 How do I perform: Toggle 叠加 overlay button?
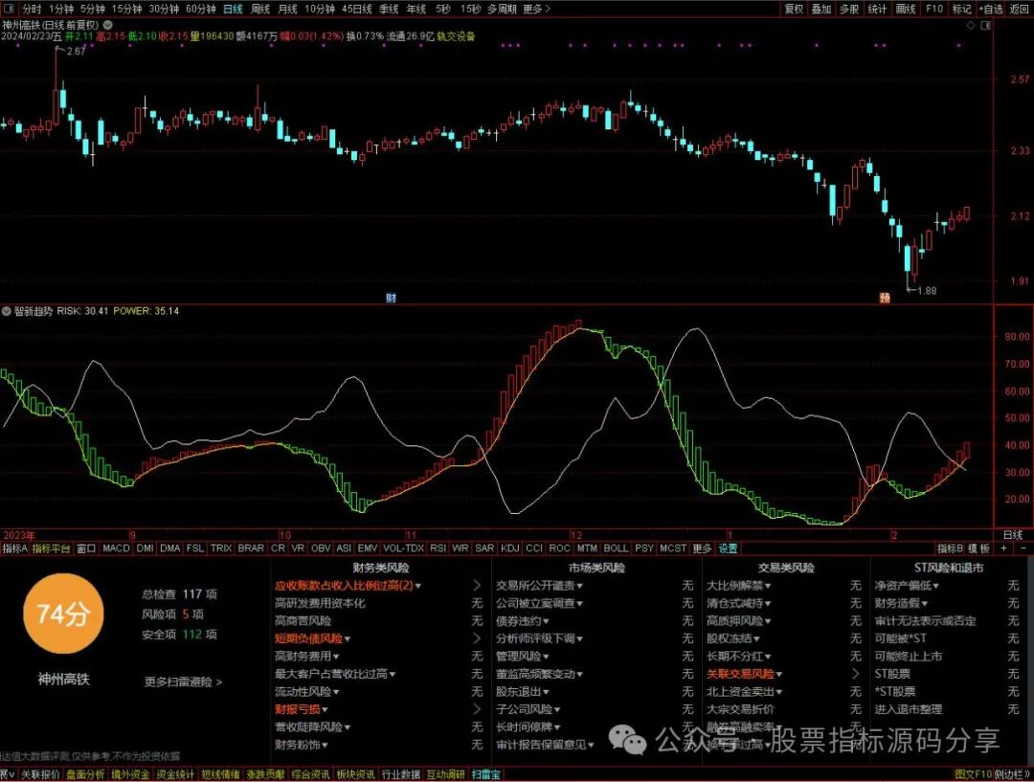(821, 9)
